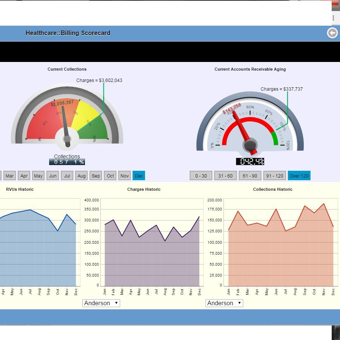
Task: Open the Aug month view
Action: click(x=81, y=176)
